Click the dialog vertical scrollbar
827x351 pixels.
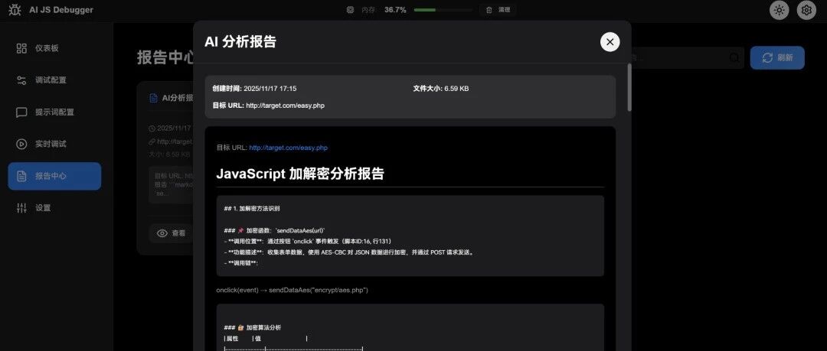629,87
